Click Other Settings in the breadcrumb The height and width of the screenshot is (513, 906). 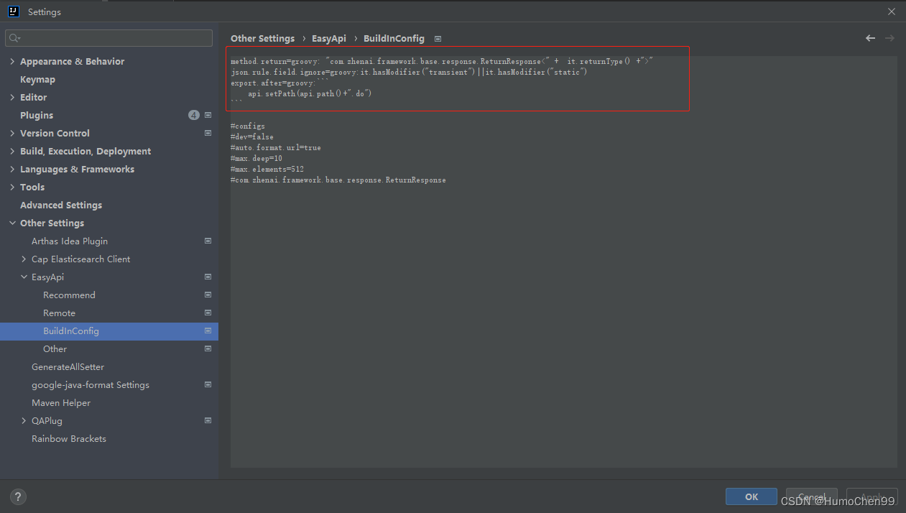262,38
